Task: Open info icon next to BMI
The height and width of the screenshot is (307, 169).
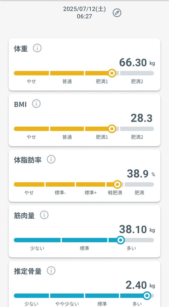Action: click(x=37, y=104)
